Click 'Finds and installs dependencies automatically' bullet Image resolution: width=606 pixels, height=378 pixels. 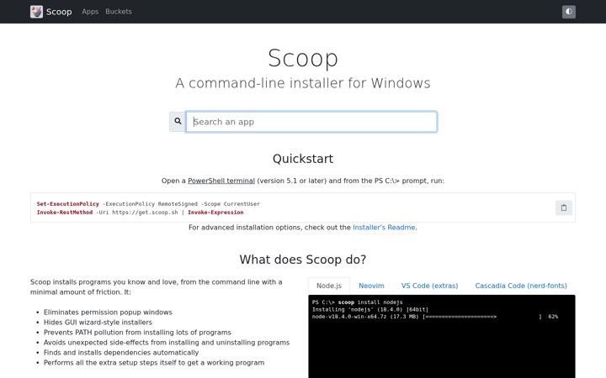(x=121, y=352)
